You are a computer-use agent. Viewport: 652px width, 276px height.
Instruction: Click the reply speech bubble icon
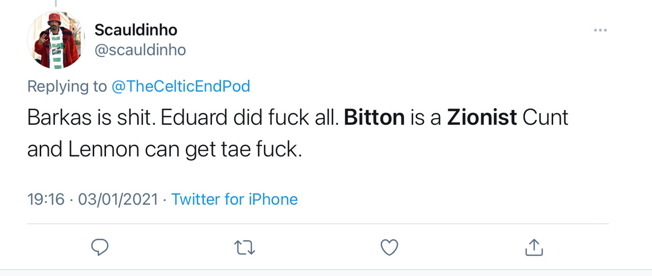[100, 247]
